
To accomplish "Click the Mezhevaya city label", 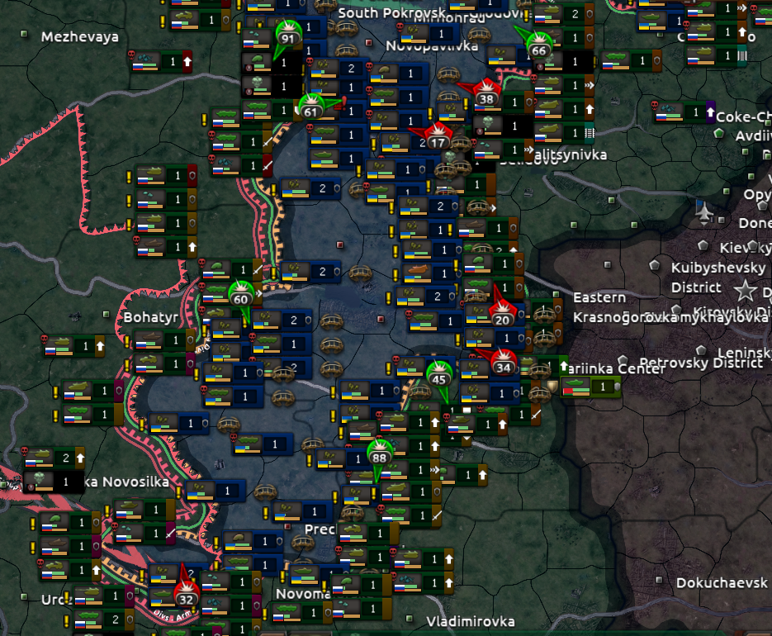I will click(80, 37).
